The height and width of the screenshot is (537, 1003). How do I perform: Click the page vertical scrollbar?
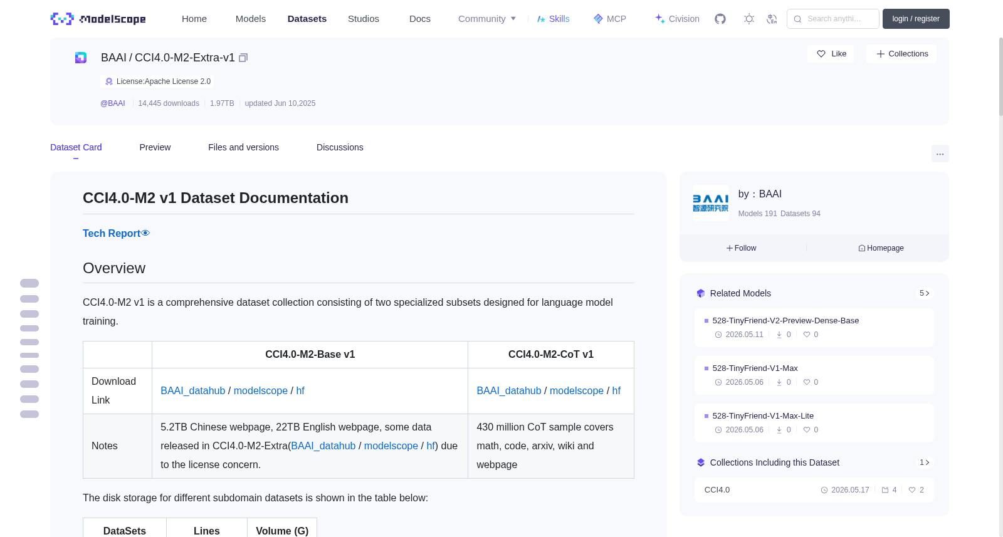[x=1001, y=76]
